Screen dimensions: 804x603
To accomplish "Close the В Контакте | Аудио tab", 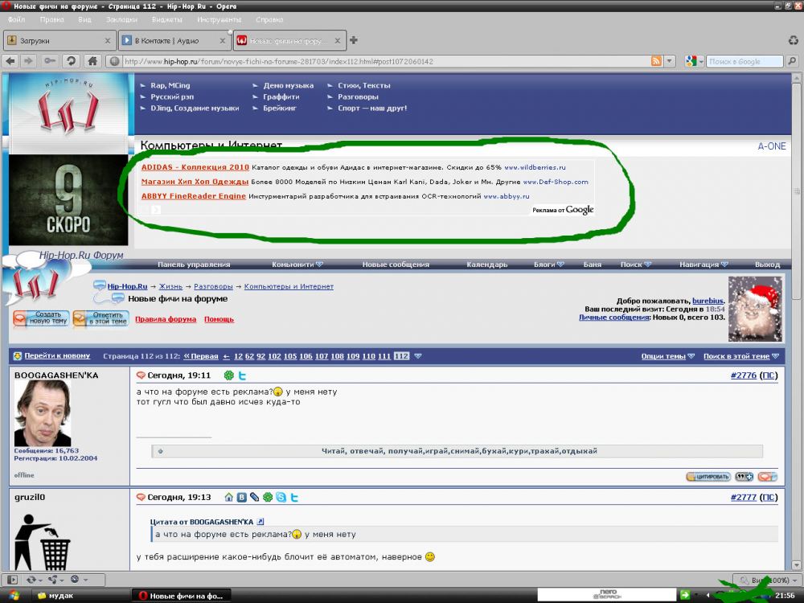I will click(222, 40).
